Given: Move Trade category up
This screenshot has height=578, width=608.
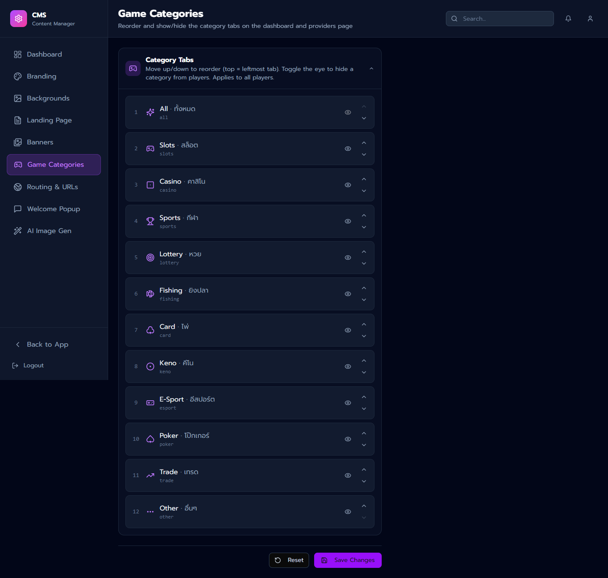Looking at the screenshot, I should 364,469.
